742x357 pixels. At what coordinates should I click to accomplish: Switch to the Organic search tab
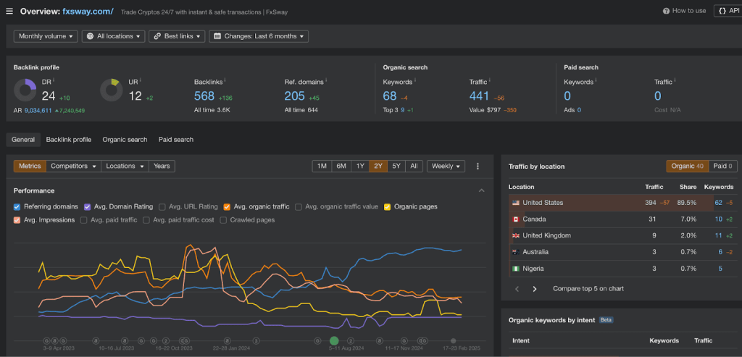[x=125, y=140]
